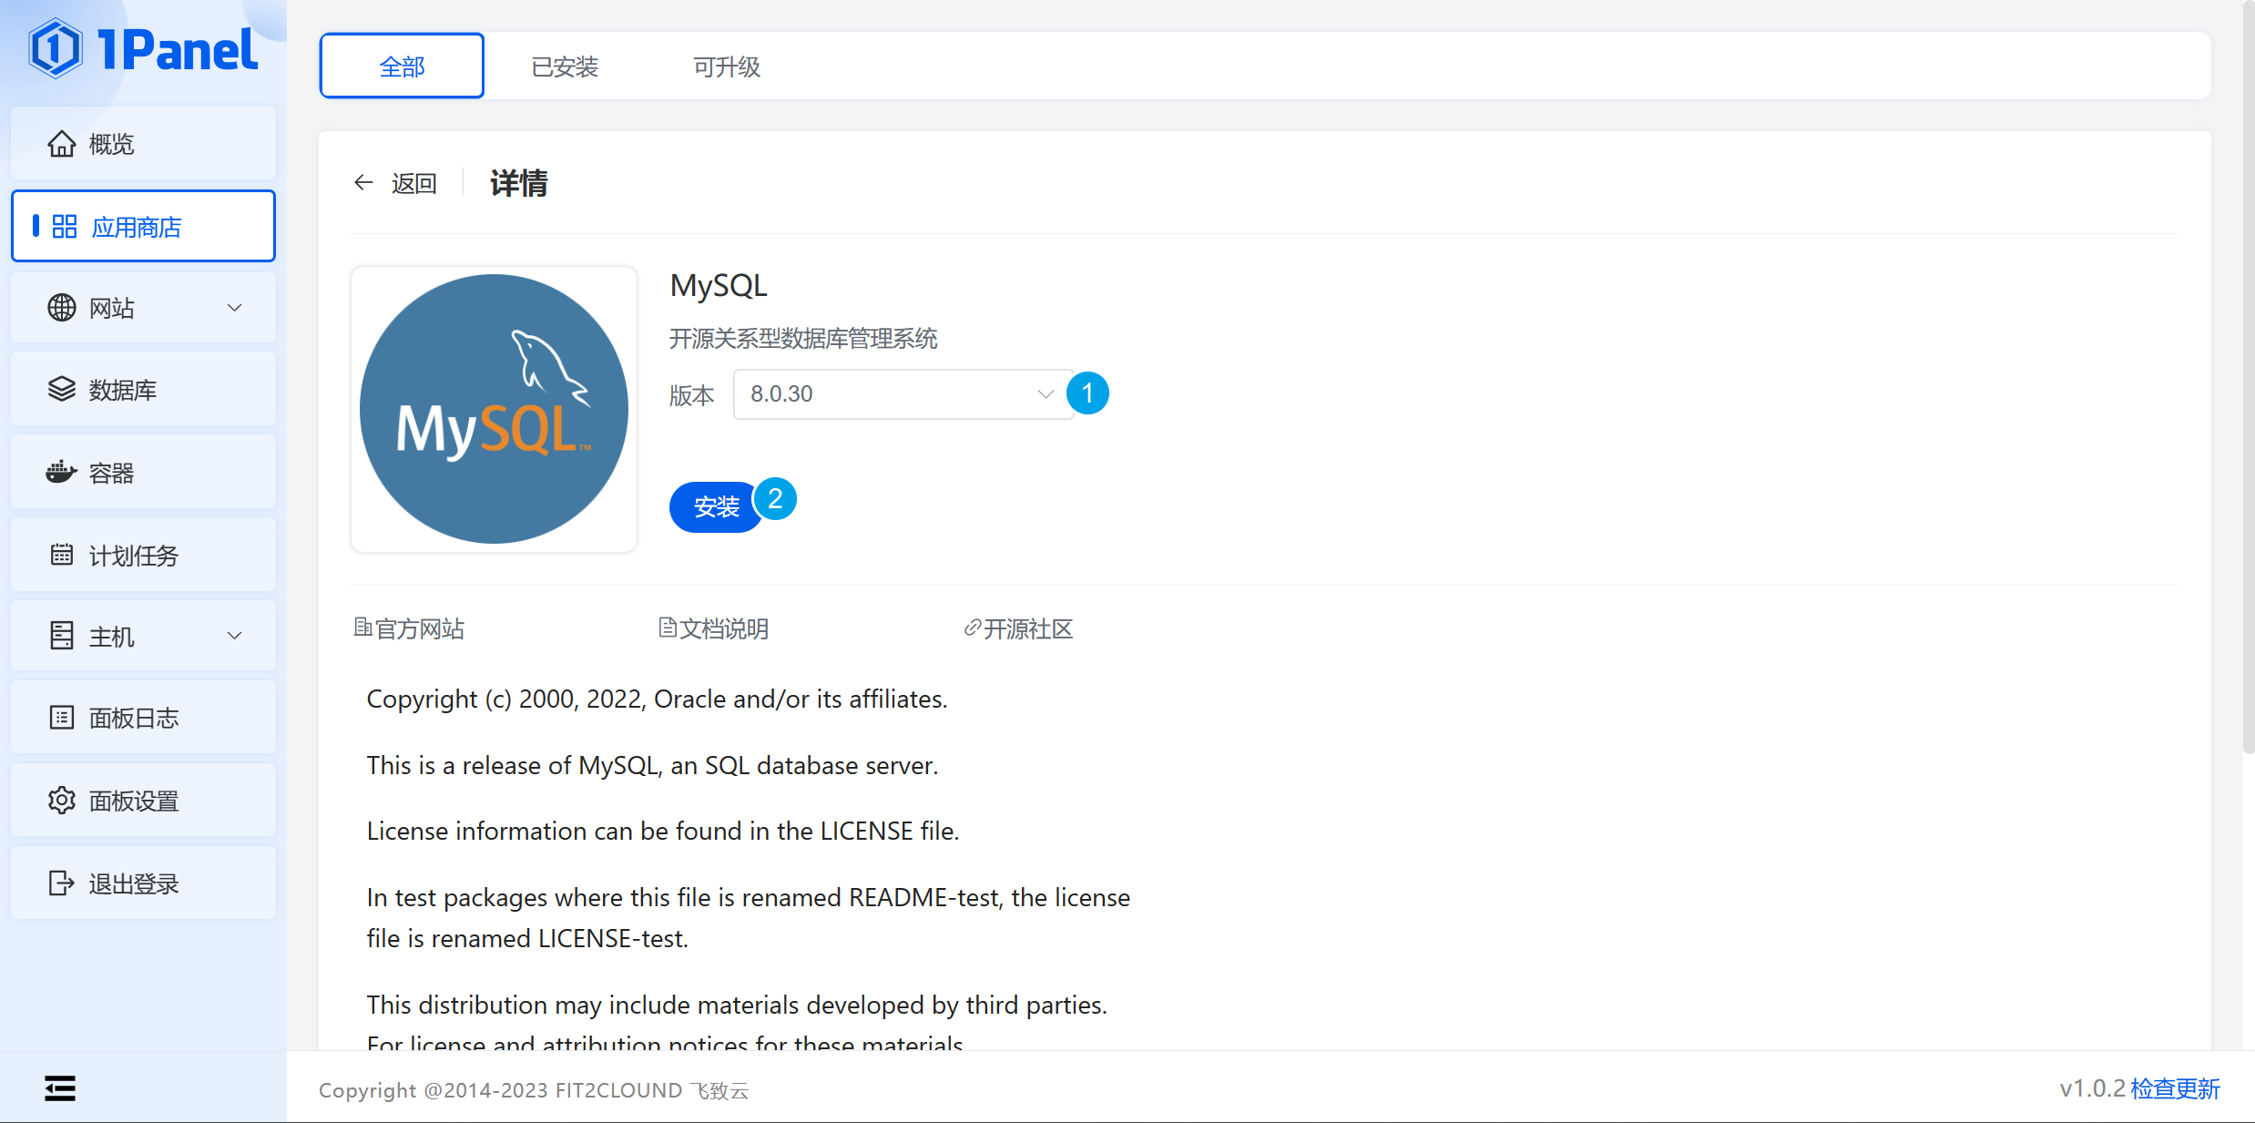
Task: Click 开源社区 open source community link
Action: 1023,627
